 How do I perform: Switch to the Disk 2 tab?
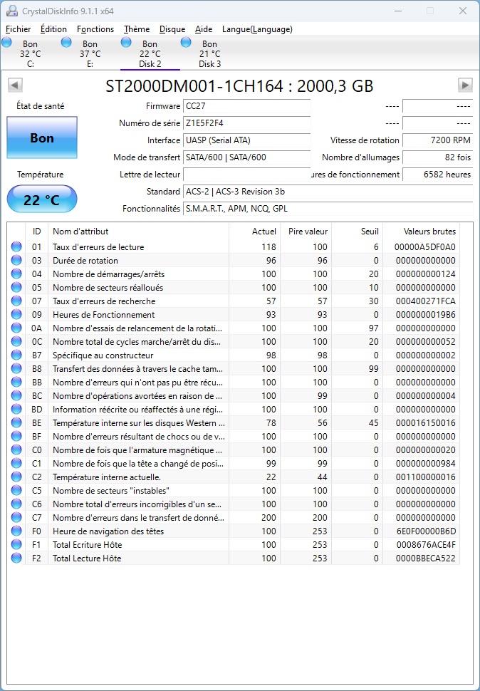pyautogui.click(x=150, y=54)
